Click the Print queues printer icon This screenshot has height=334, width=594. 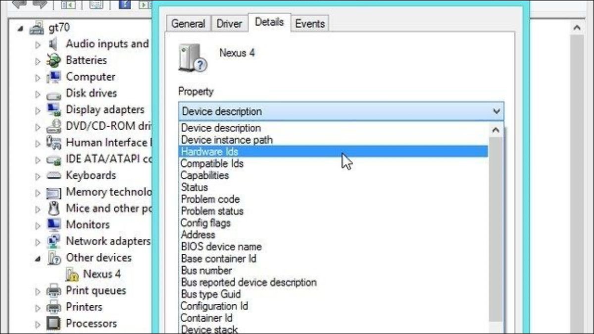53,290
